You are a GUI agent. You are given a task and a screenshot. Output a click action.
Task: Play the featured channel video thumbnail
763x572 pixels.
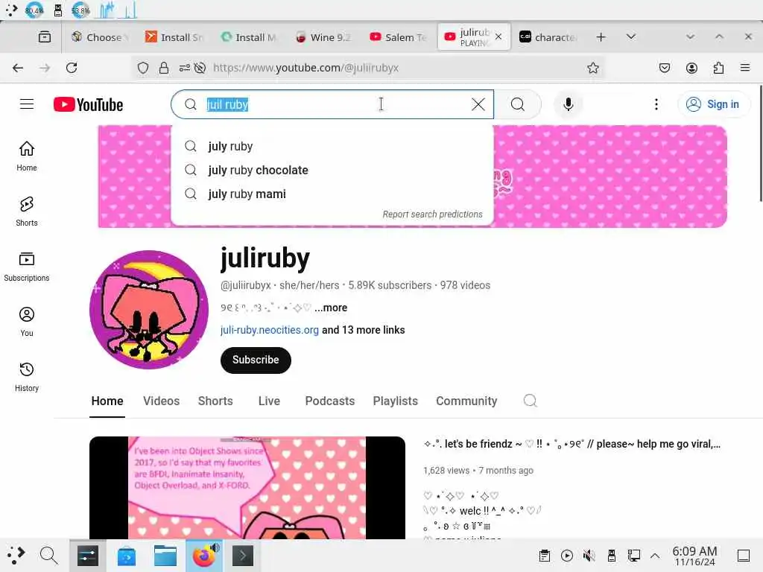[x=247, y=487]
